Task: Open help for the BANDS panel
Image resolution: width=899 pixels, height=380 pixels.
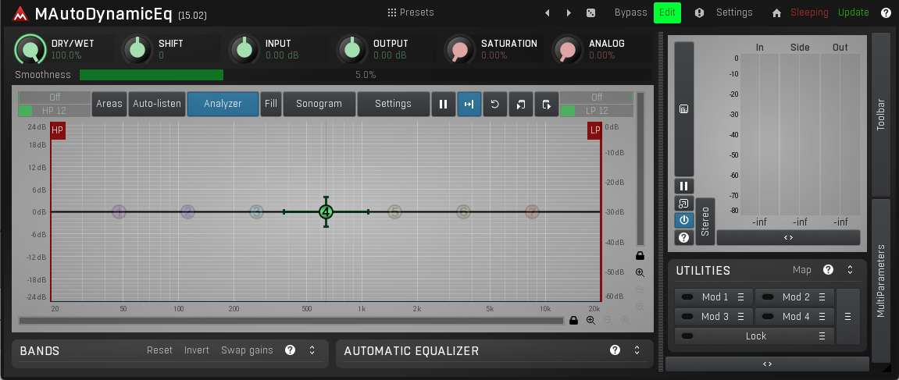Action: pos(290,350)
